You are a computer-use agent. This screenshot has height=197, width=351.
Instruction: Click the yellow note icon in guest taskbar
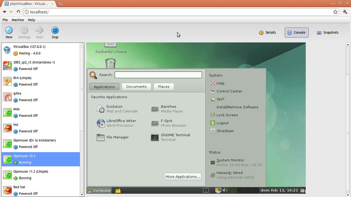coord(118,191)
